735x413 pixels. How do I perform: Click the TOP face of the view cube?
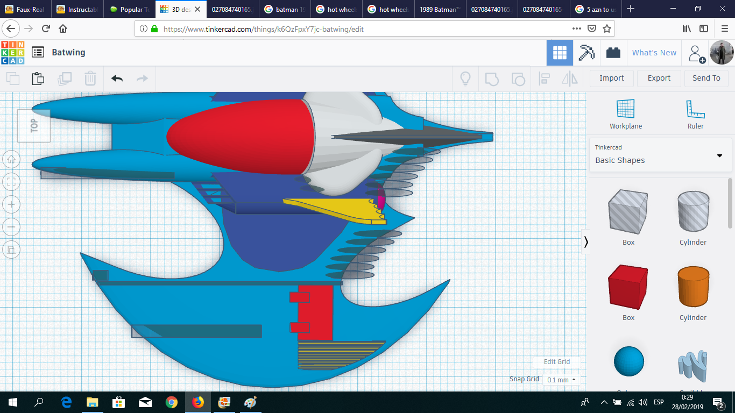[34, 126]
